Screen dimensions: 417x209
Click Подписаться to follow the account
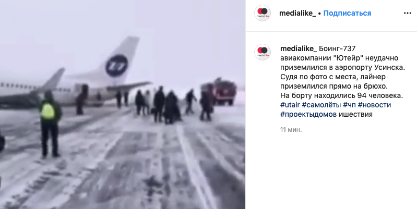[347, 13]
